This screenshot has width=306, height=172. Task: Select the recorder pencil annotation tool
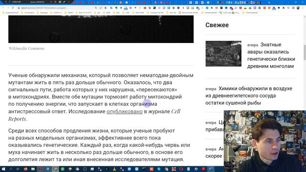coord(64,2)
